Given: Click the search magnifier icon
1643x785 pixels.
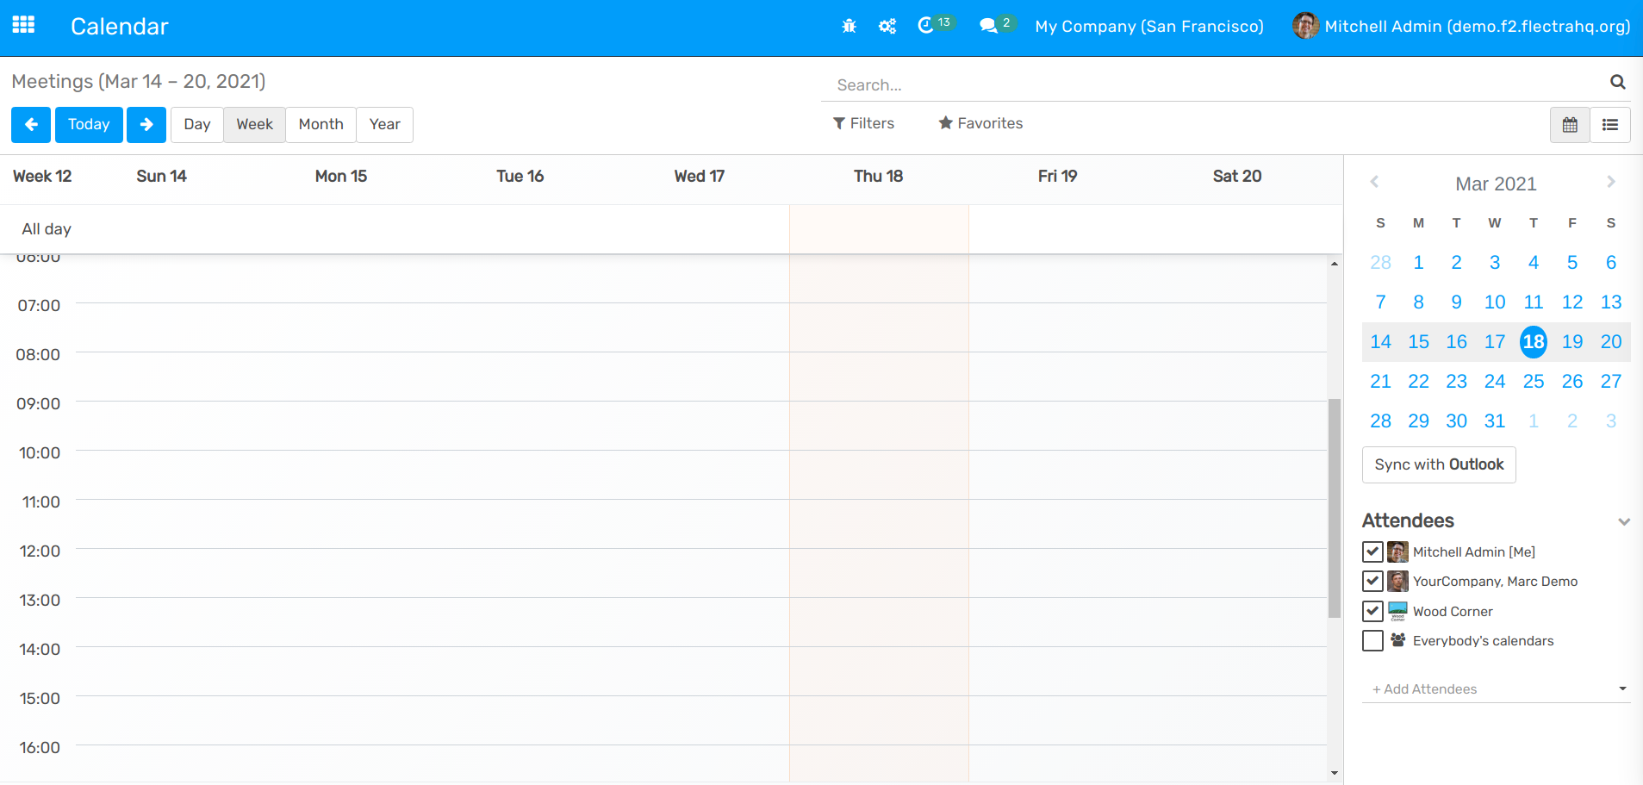Looking at the screenshot, I should 1616,84.
